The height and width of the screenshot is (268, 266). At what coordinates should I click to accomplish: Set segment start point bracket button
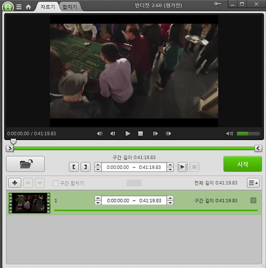(x=74, y=167)
